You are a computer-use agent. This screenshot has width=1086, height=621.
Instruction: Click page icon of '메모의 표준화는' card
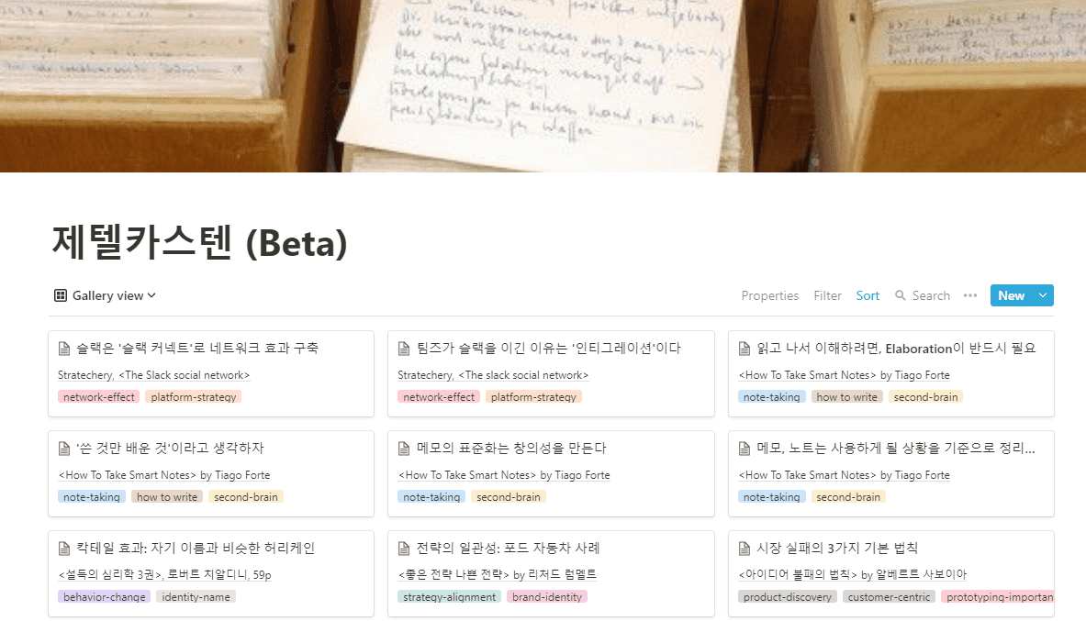coord(405,449)
